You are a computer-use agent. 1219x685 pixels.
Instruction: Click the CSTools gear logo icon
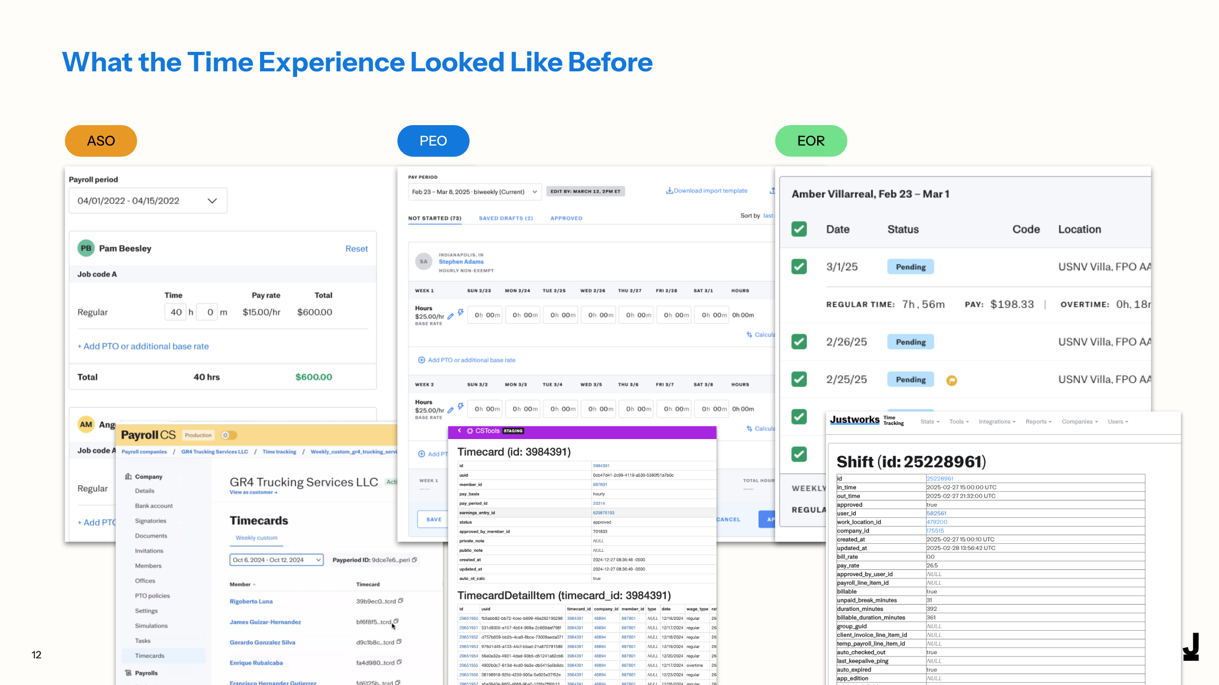click(470, 431)
